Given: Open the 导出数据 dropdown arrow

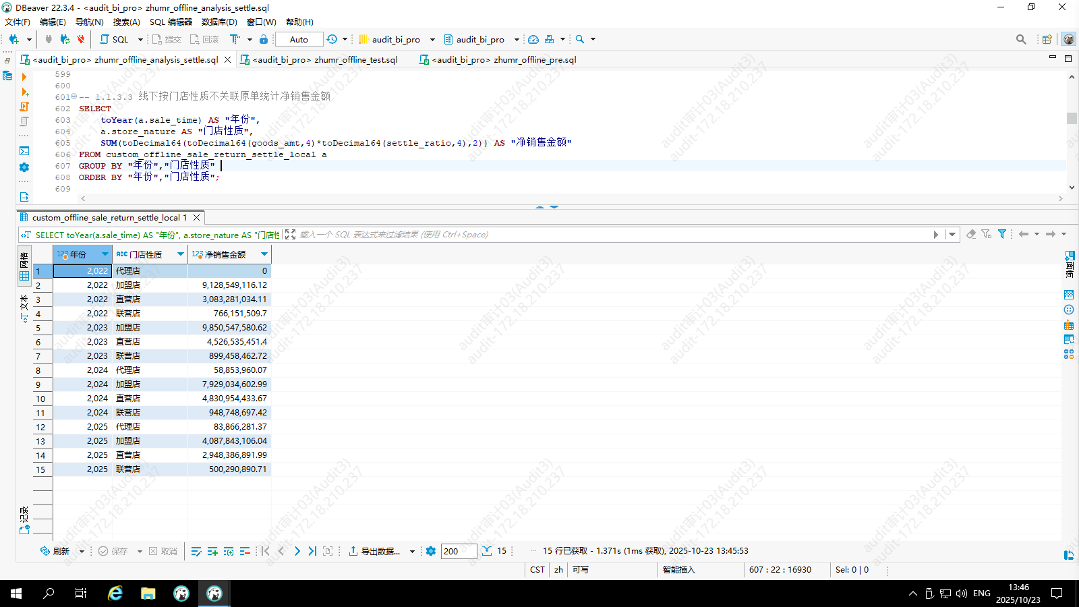Looking at the screenshot, I should point(412,552).
